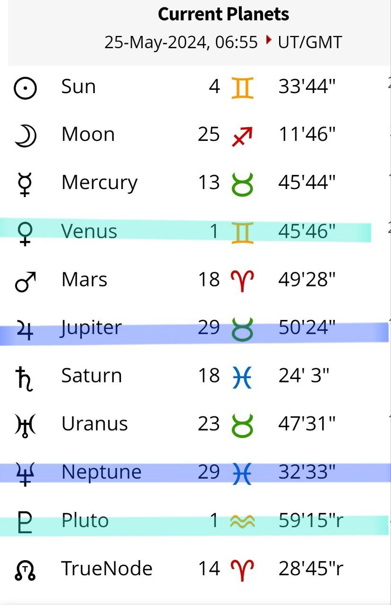Select the Pluto planet glyph
Viewport: 391px width, 605px height.
pyautogui.click(x=25, y=522)
